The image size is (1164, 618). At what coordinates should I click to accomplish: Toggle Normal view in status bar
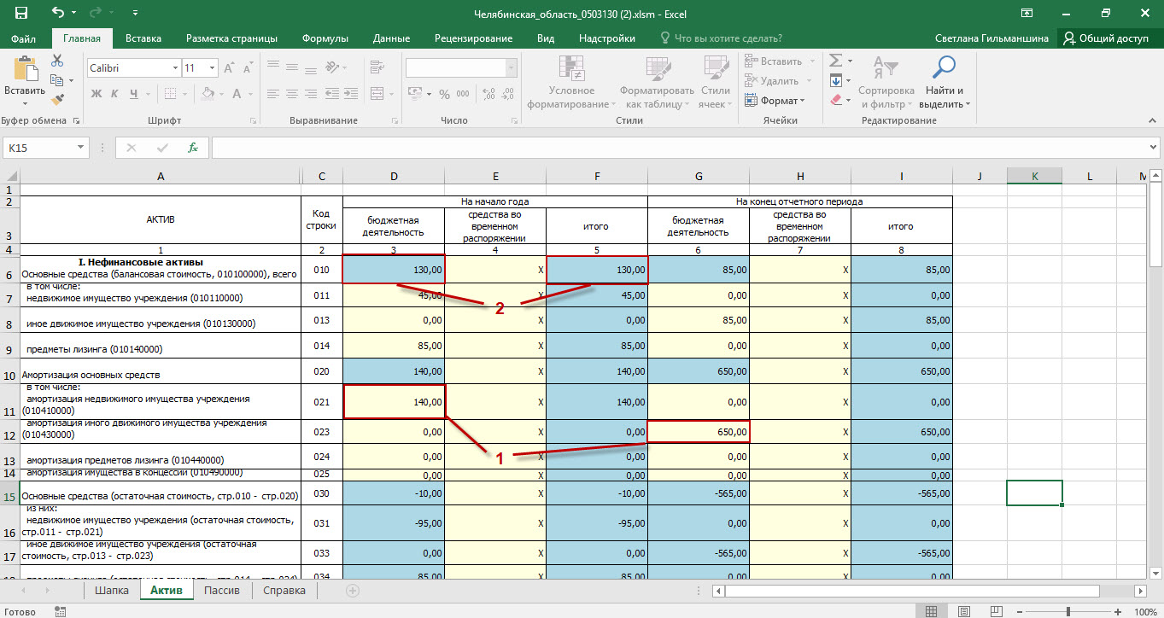932,611
